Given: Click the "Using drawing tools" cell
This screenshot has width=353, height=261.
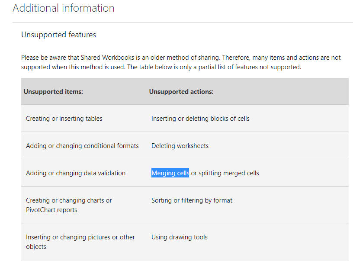Looking at the screenshot, I should 180,237.
